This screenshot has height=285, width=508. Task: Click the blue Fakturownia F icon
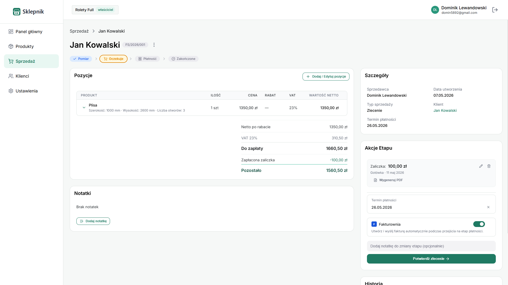pos(374,224)
